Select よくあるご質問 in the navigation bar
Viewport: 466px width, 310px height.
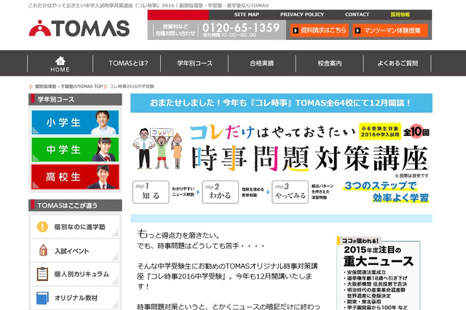pos(398,63)
